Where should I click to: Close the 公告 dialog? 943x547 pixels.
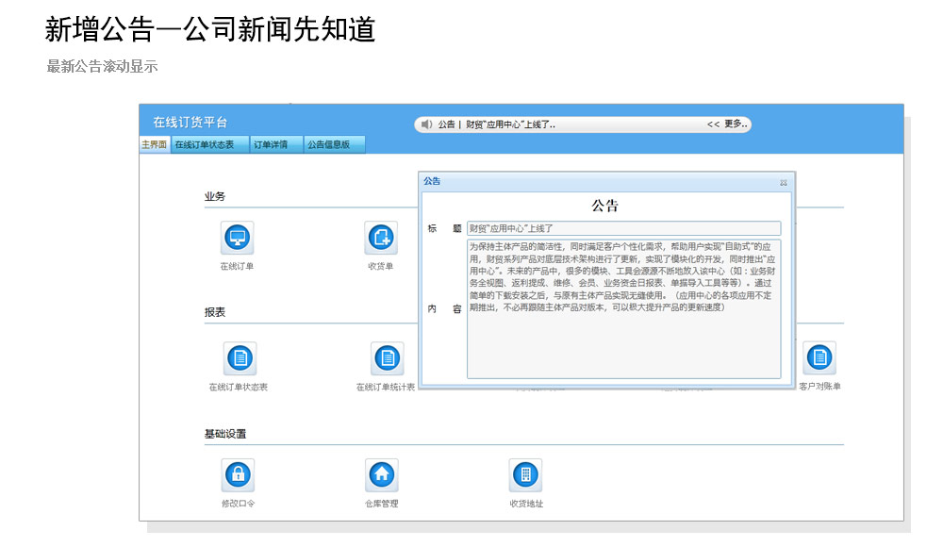(783, 182)
